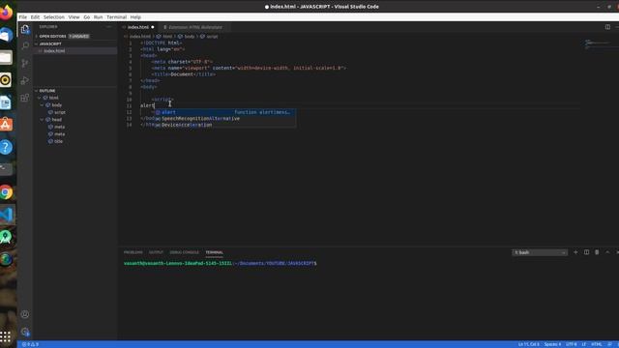The width and height of the screenshot is (619, 348).
Task: Open Terminal from the dock
Action: click(6, 170)
